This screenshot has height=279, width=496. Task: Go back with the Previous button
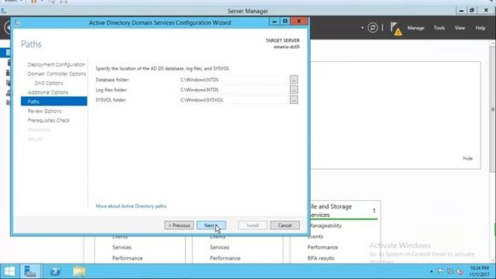(x=179, y=226)
